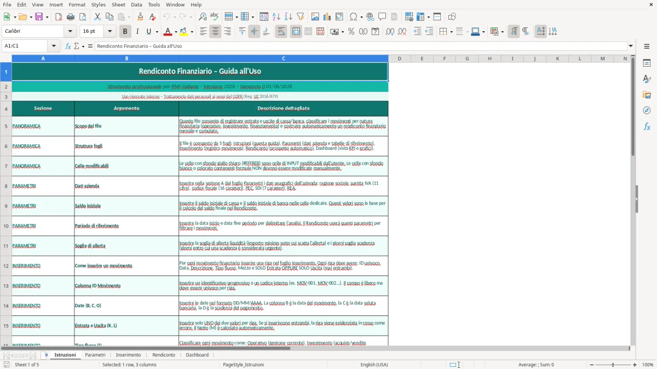
Task: Open the sidebar Gallery deck
Action: 647,95
